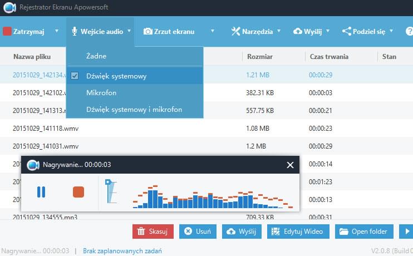Click the microphone icon for Wejście audio

point(74,32)
